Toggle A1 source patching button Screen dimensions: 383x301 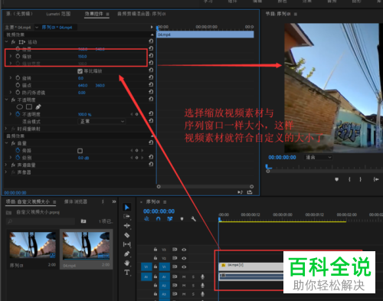tap(146, 276)
